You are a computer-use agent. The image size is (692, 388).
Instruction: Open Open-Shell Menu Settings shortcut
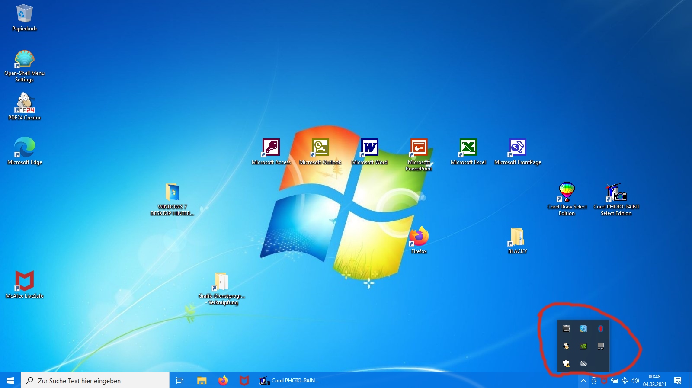click(x=24, y=66)
